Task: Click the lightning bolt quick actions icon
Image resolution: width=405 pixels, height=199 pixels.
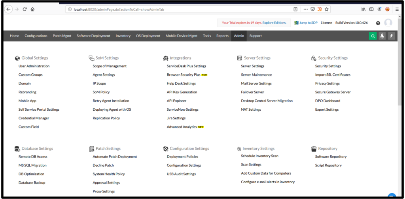Action: [x=391, y=36]
